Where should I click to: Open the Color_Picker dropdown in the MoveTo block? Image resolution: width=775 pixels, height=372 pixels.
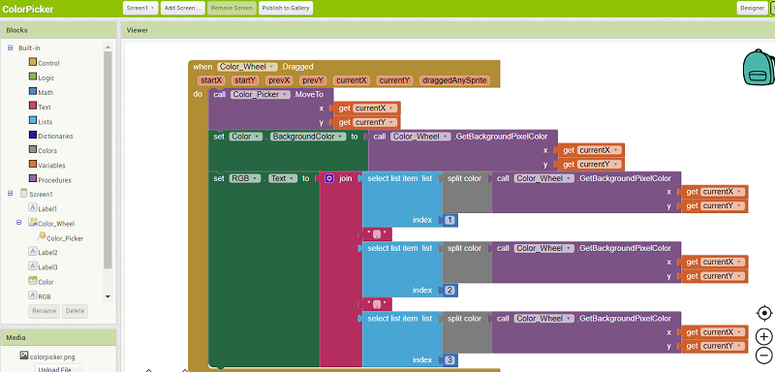(x=261, y=94)
